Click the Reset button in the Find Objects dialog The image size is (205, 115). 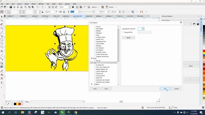[x=128, y=38]
